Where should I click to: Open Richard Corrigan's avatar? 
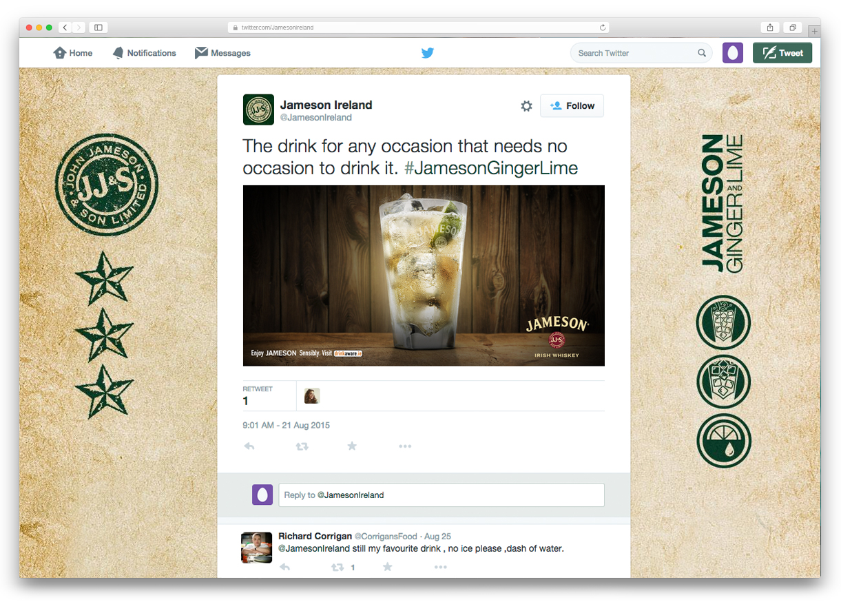pyautogui.click(x=257, y=548)
